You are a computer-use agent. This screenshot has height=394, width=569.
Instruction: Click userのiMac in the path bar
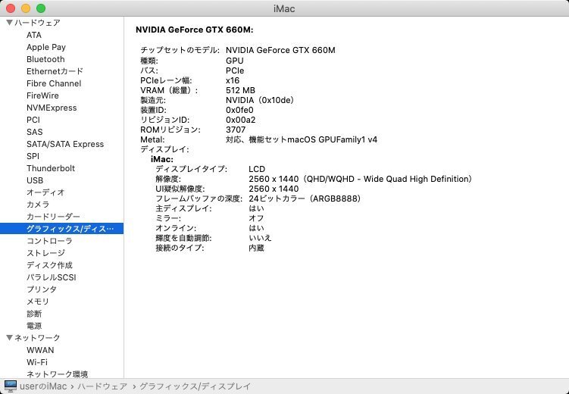tap(43, 386)
